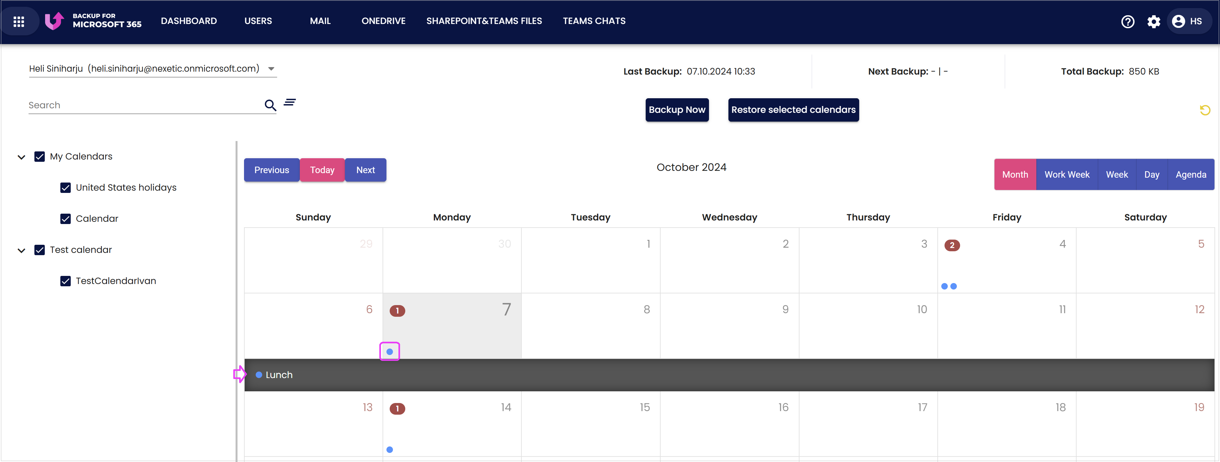Go to the Previous month
The image size is (1220, 462).
(x=271, y=170)
